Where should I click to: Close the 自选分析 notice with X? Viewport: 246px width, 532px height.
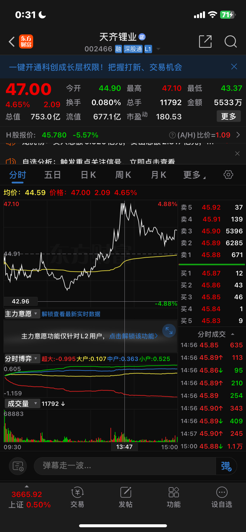click(237, 153)
